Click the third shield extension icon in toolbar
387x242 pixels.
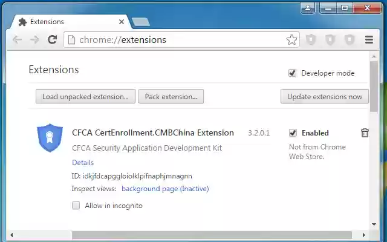pyautogui.click(x=350, y=39)
